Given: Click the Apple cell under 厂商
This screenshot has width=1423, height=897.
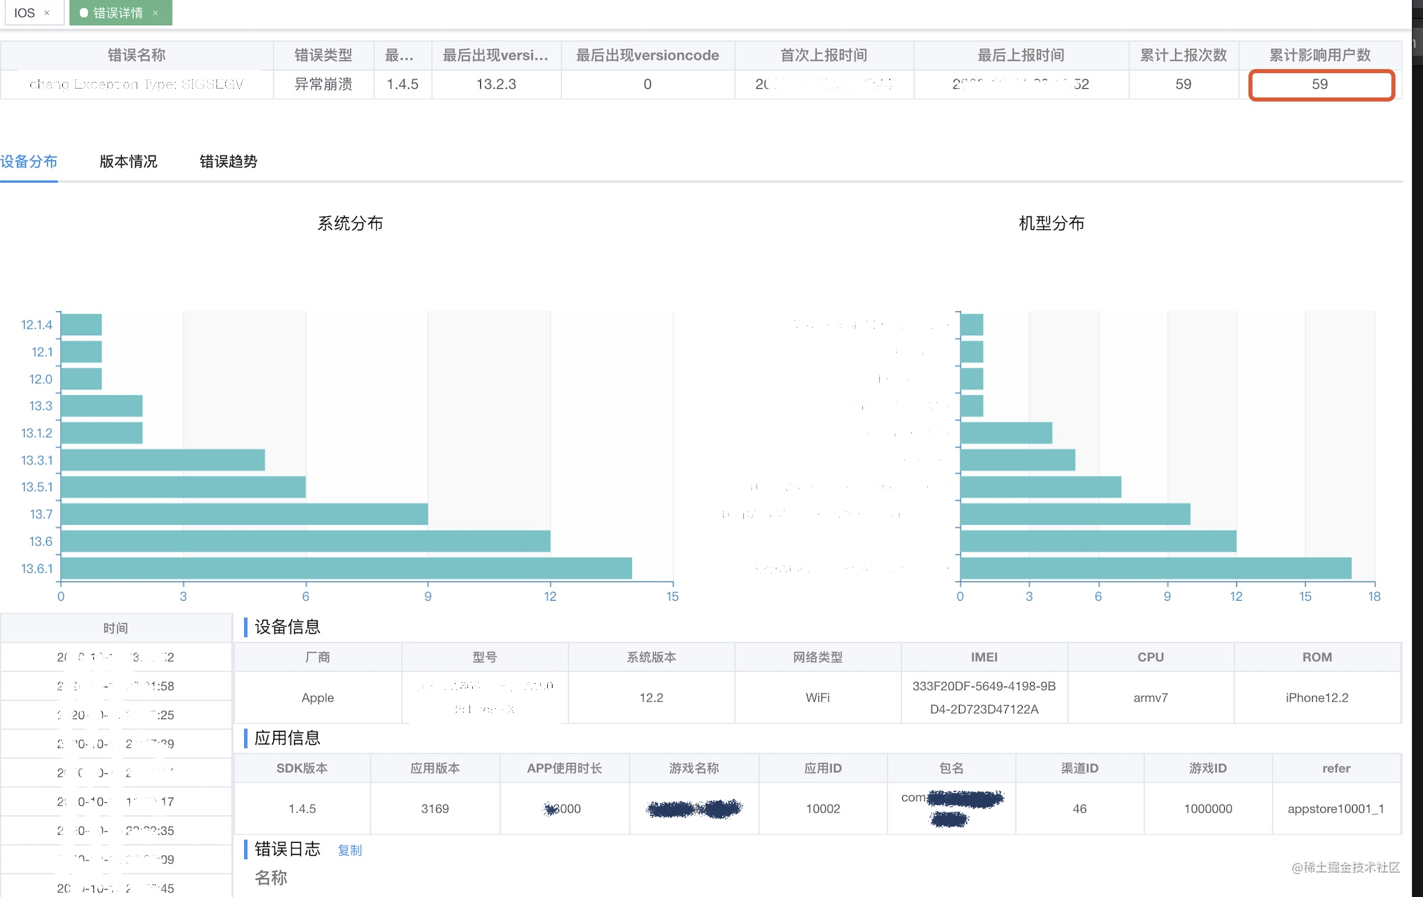Looking at the screenshot, I should (317, 697).
